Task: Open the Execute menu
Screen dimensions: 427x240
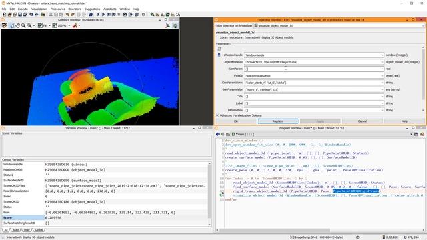Action: tap(23, 9)
